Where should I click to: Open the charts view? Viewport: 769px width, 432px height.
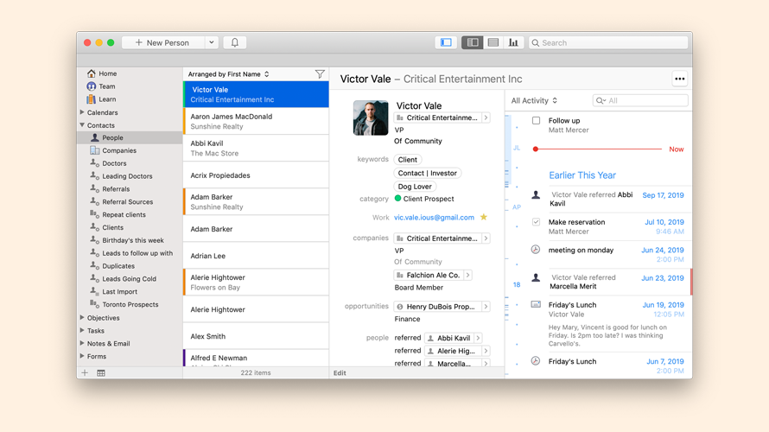pos(513,42)
